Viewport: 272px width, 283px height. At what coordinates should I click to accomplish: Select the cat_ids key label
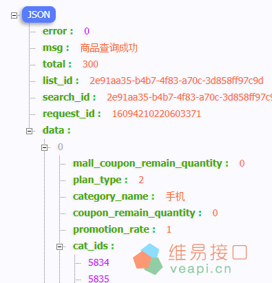click(x=94, y=246)
